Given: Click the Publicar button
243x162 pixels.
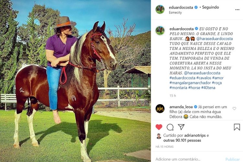Looking at the screenshot, I should (232, 159).
